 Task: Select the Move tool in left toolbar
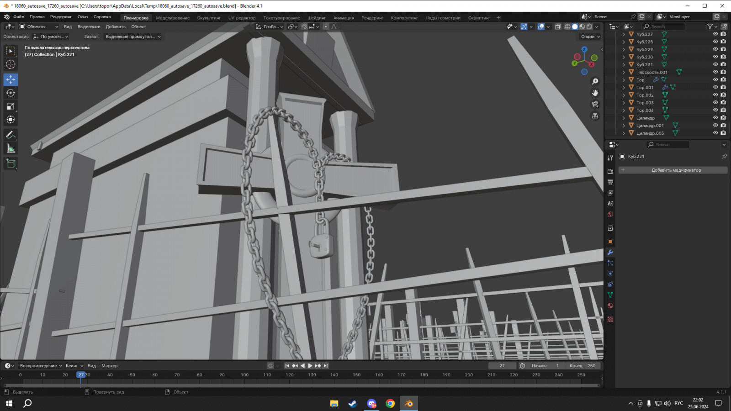point(11,79)
